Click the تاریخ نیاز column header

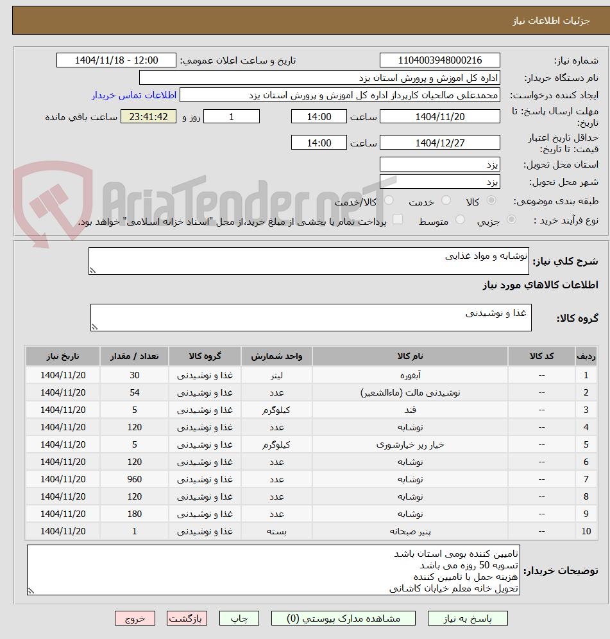tap(63, 356)
